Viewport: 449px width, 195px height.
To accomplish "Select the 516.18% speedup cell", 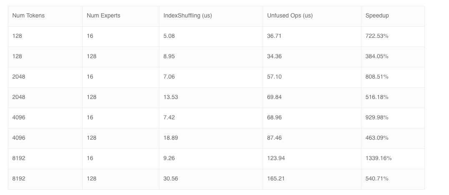I will click(x=393, y=98).
